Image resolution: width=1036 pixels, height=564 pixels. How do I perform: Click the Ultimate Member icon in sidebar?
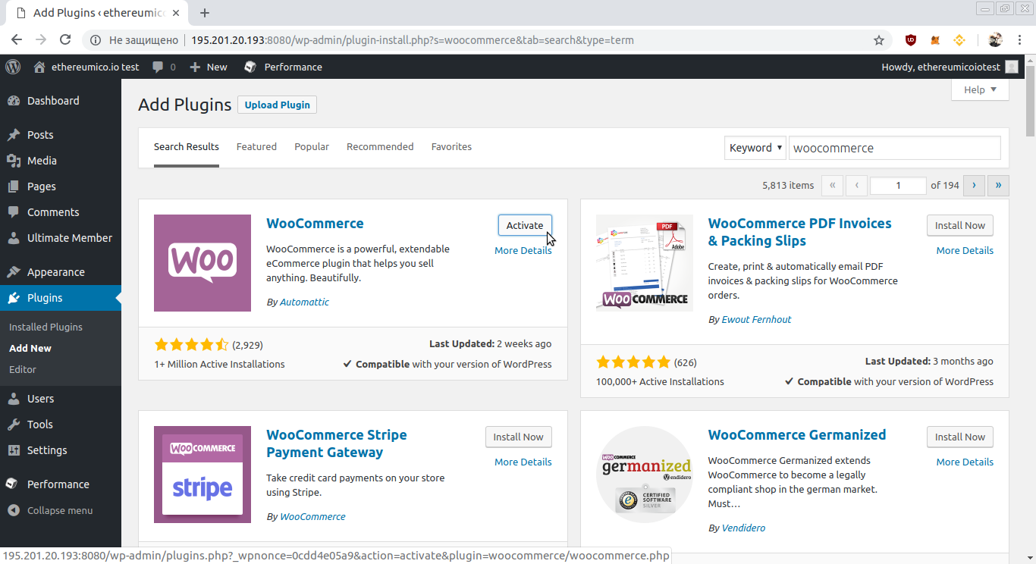pos(14,238)
